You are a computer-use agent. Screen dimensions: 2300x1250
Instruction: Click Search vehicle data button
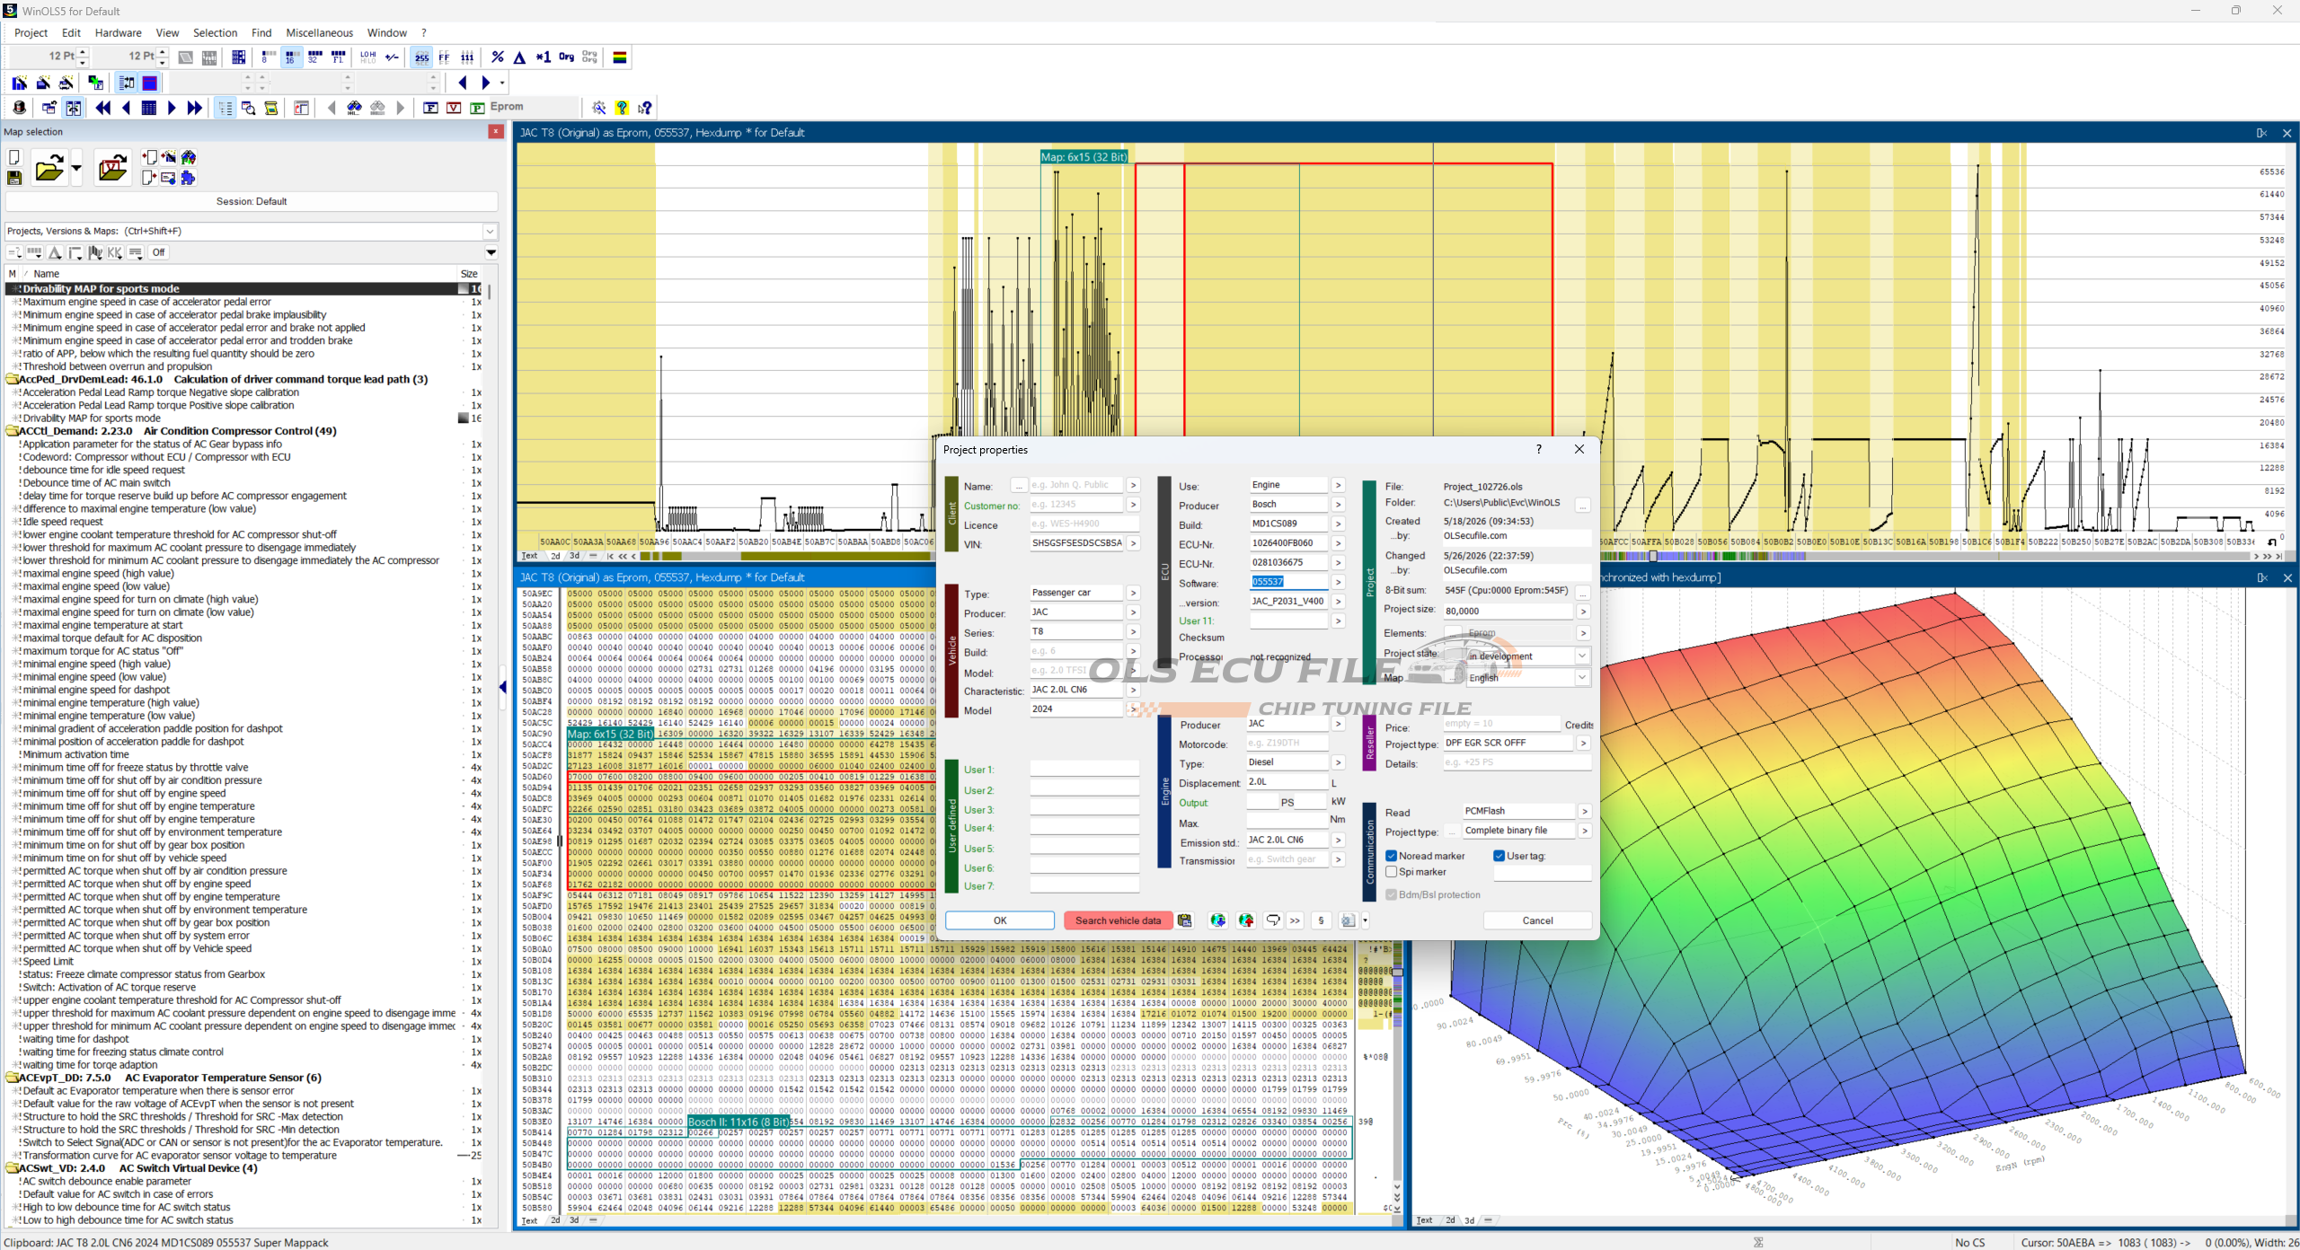[1118, 920]
